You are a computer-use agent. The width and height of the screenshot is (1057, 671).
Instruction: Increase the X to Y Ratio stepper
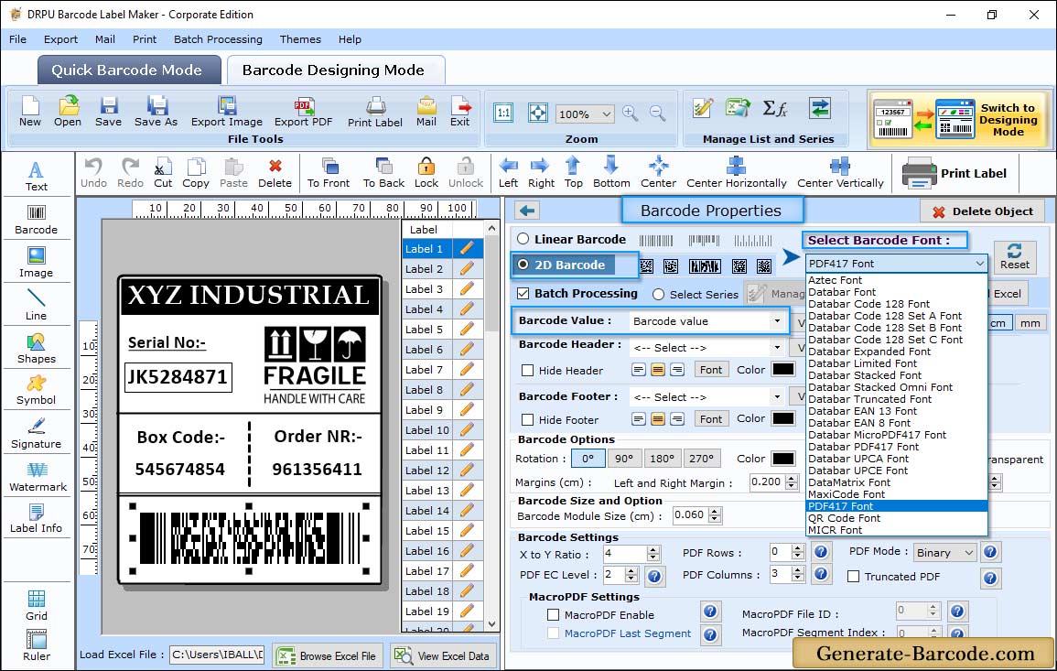pos(653,550)
